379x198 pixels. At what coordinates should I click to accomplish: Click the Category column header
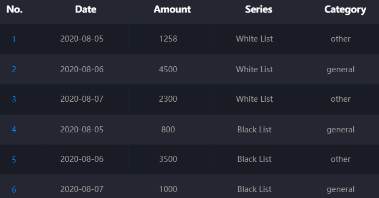click(x=345, y=10)
